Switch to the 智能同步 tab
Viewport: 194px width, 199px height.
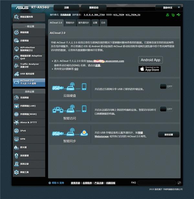70,23
